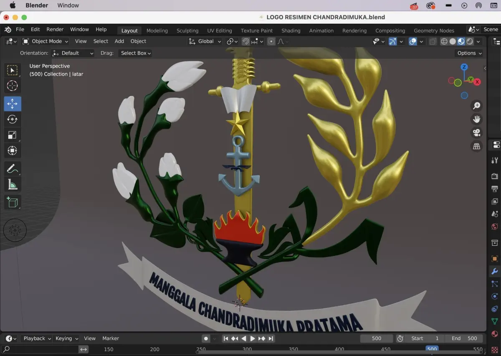Toggle viewport overlays display
This screenshot has width=501, height=356.
[x=413, y=41]
